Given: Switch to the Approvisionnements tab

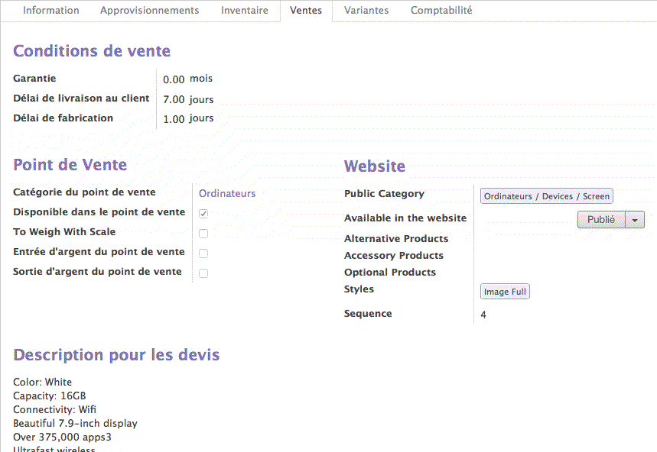Looking at the screenshot, I should point(149,11).
